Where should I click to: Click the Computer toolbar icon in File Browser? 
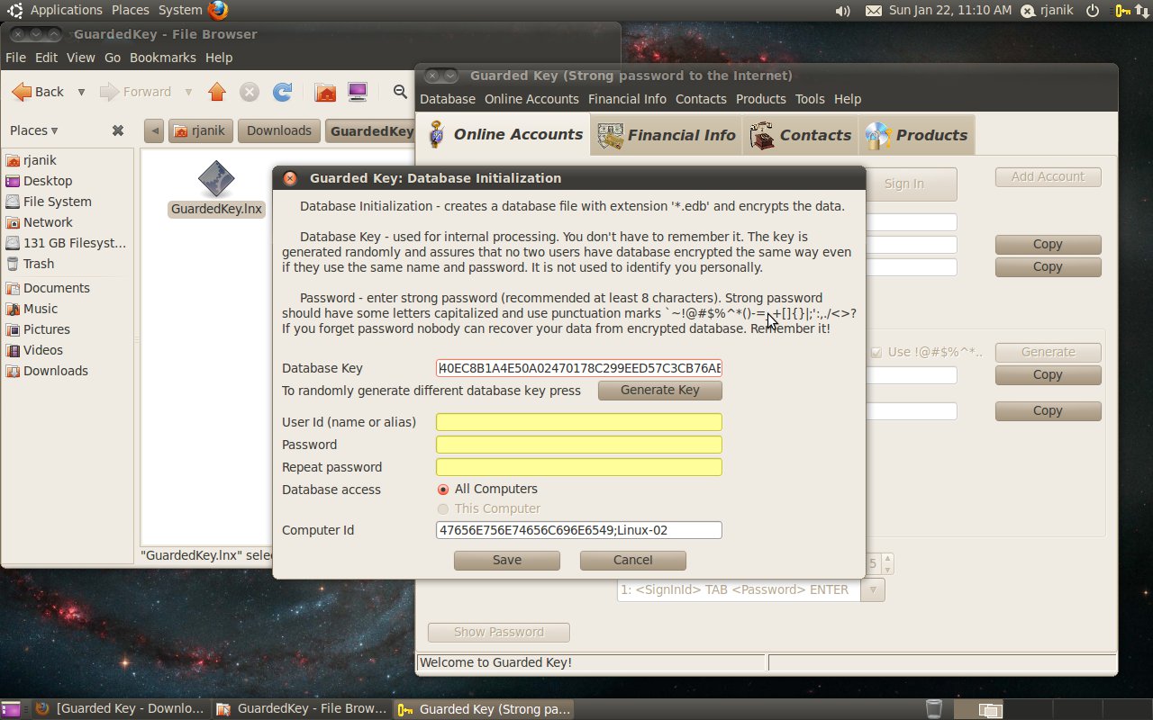point(358,92)
